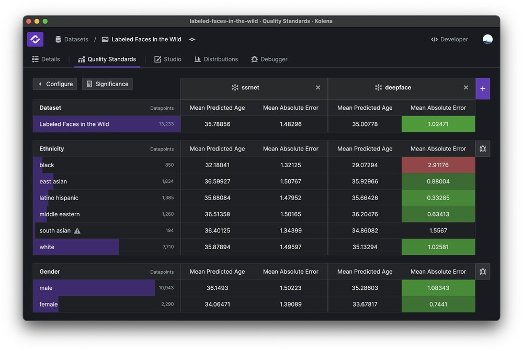Viewport: 523px width, 351px height.
Task: Click the Kolena logo icon
Action: 35,39
